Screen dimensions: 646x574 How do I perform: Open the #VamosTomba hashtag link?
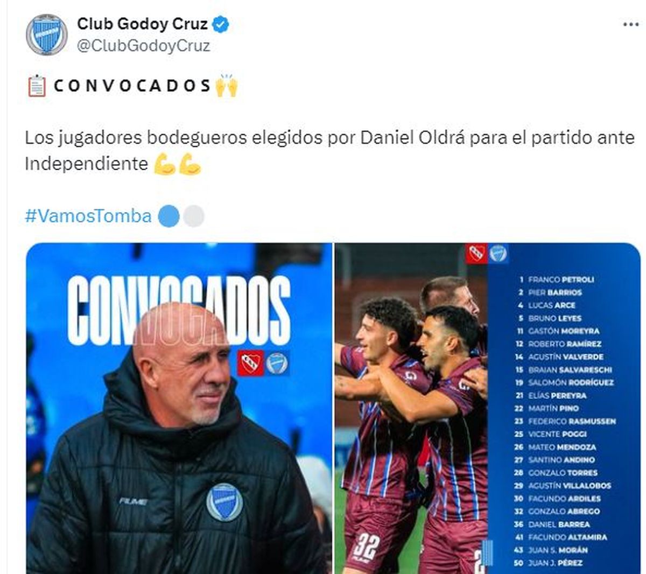88,216
